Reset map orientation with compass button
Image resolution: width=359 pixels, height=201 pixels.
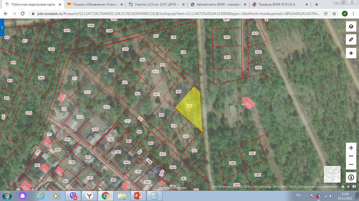(351, 177)
